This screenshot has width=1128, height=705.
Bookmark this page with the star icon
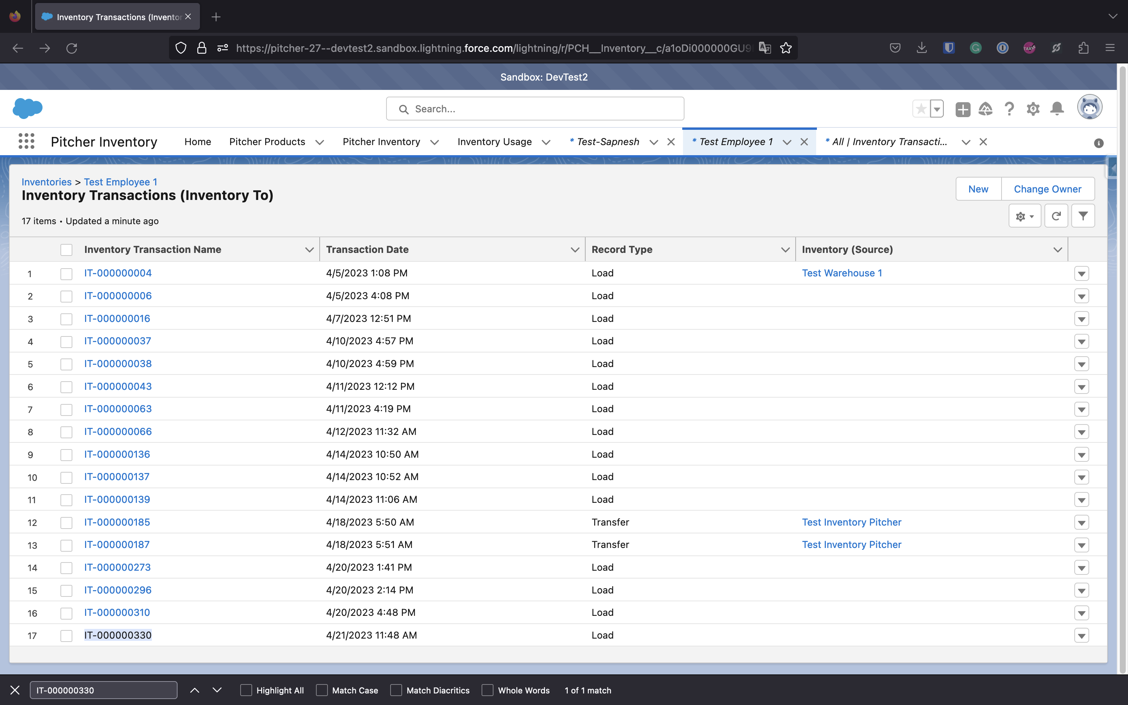pos(786,48)
